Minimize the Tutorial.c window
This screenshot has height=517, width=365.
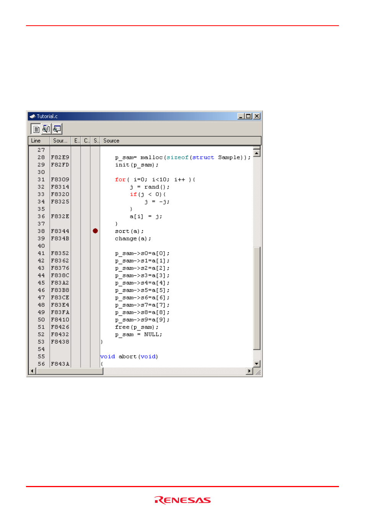click(x=241, y=116)
